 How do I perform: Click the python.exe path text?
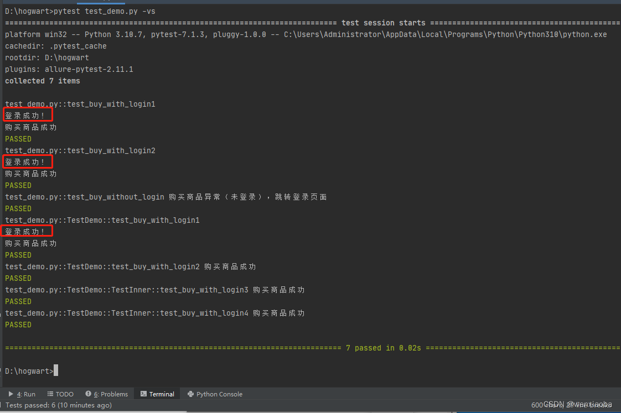[445, 34]
